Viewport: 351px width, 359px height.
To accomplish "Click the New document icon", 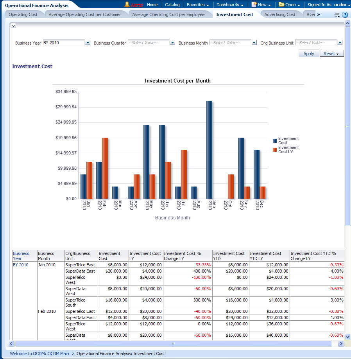I will [254, 5].
